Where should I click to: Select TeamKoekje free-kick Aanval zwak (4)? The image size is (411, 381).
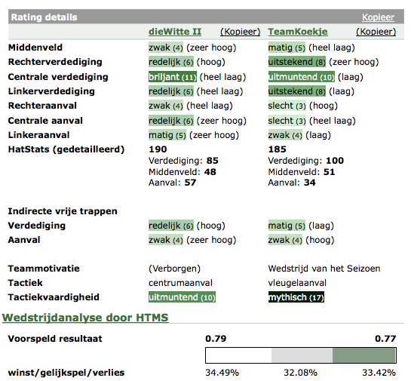[285, 240]
